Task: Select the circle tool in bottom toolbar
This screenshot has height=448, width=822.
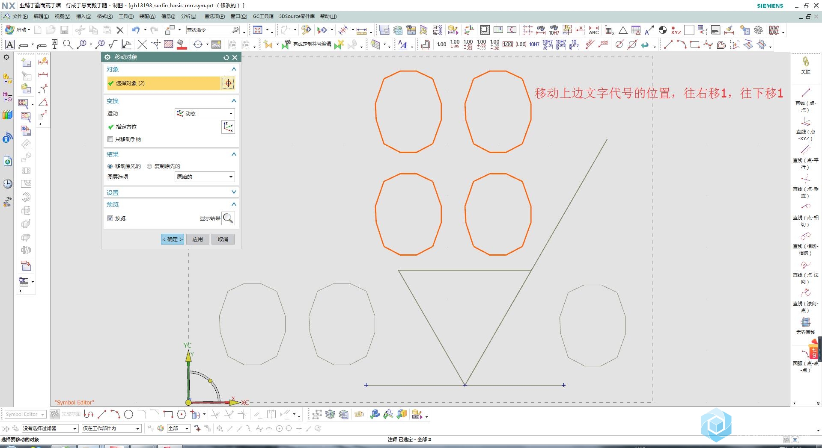Action: [128, 414]
